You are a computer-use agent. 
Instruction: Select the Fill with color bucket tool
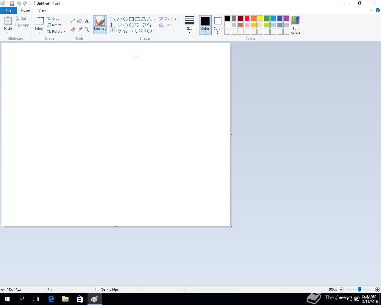click(80, 21)
